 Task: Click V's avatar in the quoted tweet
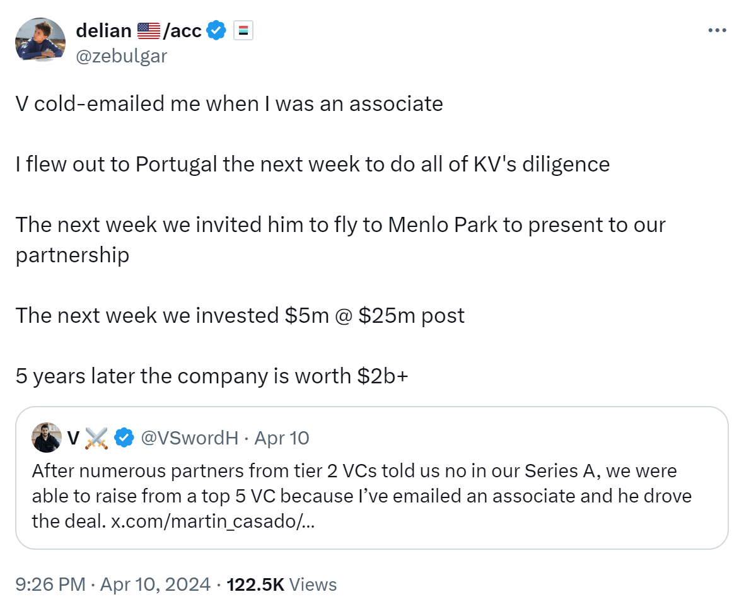coord(46,438)
